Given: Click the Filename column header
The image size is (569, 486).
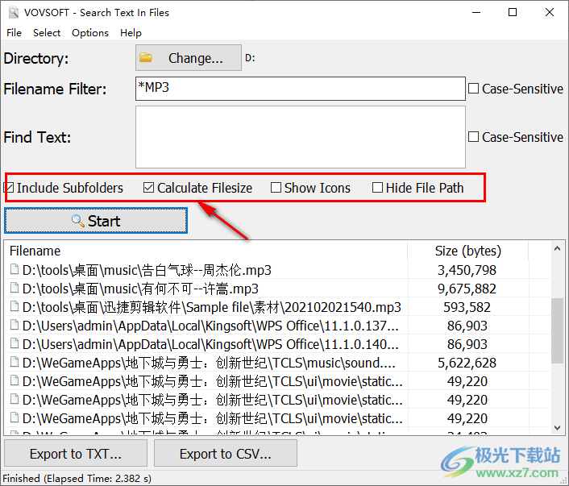Looking at the screenshot, I should click(206, 251).
